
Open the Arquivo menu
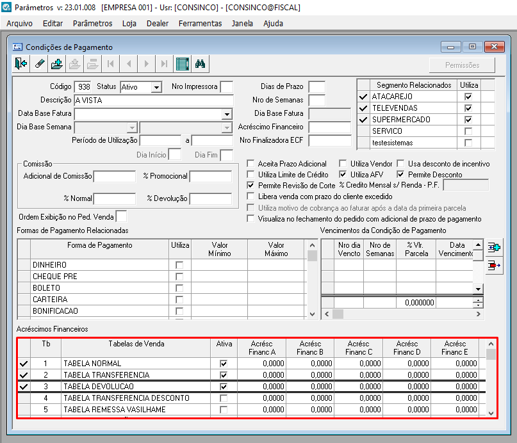[19, 24]
